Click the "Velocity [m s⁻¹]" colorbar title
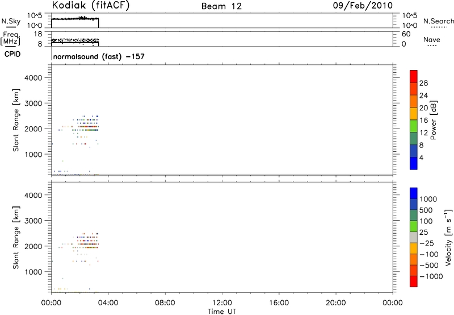The height and width of the screenshot is (315, 454). [448, 237]
